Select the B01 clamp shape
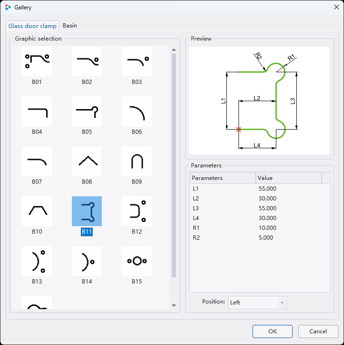Image resolution: width=344 pixels, height=345 pixels. (37, 62)
